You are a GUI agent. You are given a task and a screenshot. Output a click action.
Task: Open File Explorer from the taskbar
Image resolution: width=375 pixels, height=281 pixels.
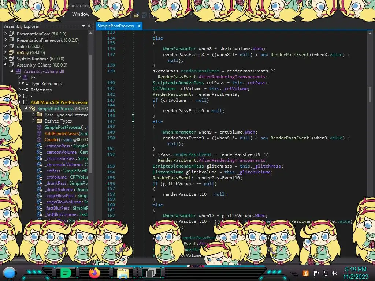(123, 273)
